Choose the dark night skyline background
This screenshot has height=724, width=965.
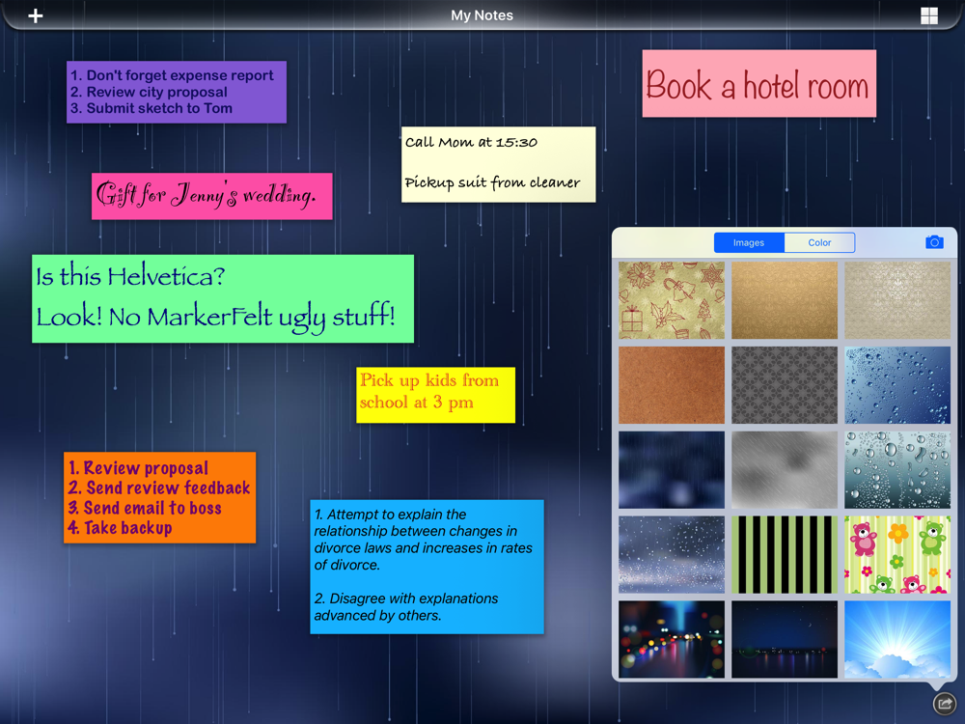pos(784,640)
